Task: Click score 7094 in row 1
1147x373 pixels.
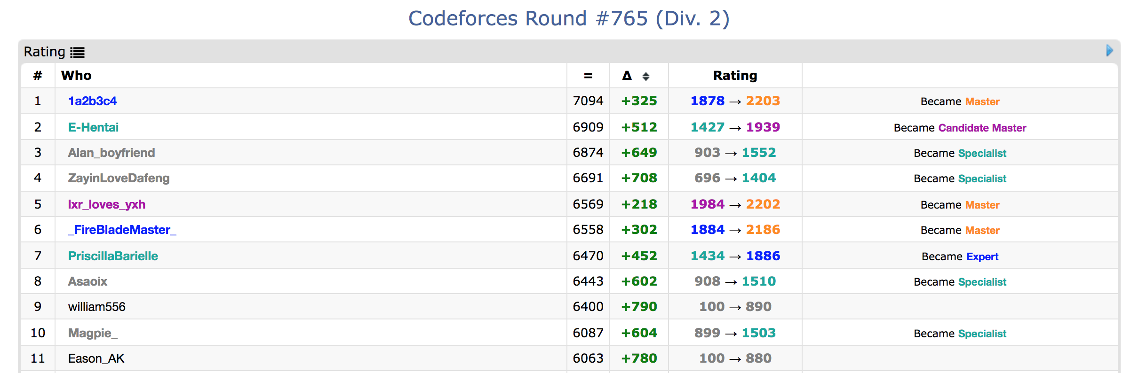Action: point(588,101)
